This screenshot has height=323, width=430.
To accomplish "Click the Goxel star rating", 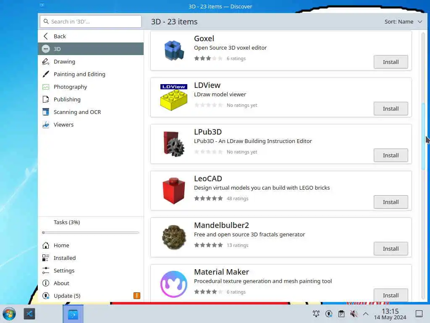I will 208,58.
